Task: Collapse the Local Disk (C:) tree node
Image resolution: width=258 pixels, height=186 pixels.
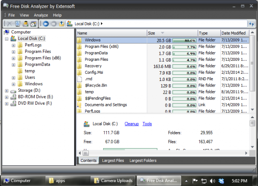Action: (6, 39)
